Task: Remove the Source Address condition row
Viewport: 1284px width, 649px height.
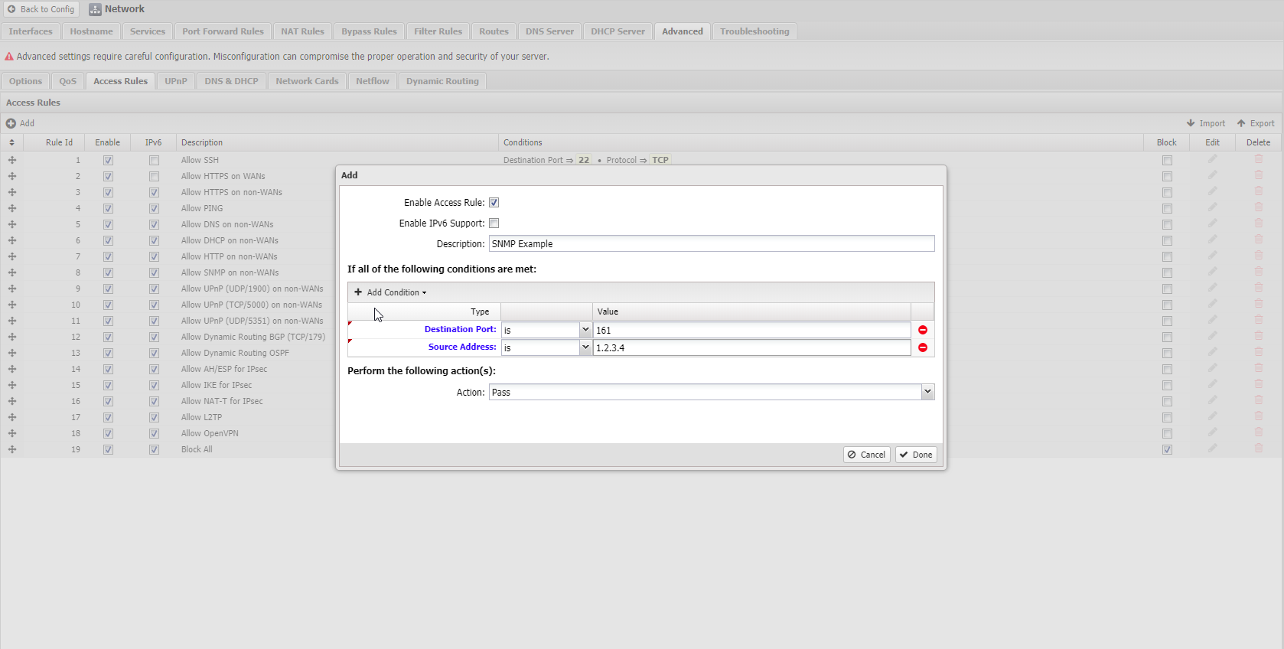Action: click(x=922, y=347)
